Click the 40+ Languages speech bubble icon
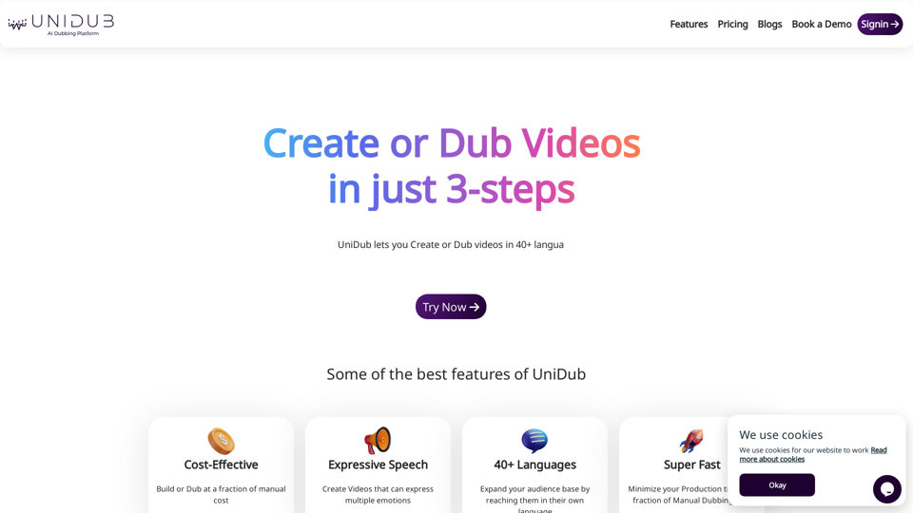Viewport: 913px width, 513px height. click(x=534, y=440)
